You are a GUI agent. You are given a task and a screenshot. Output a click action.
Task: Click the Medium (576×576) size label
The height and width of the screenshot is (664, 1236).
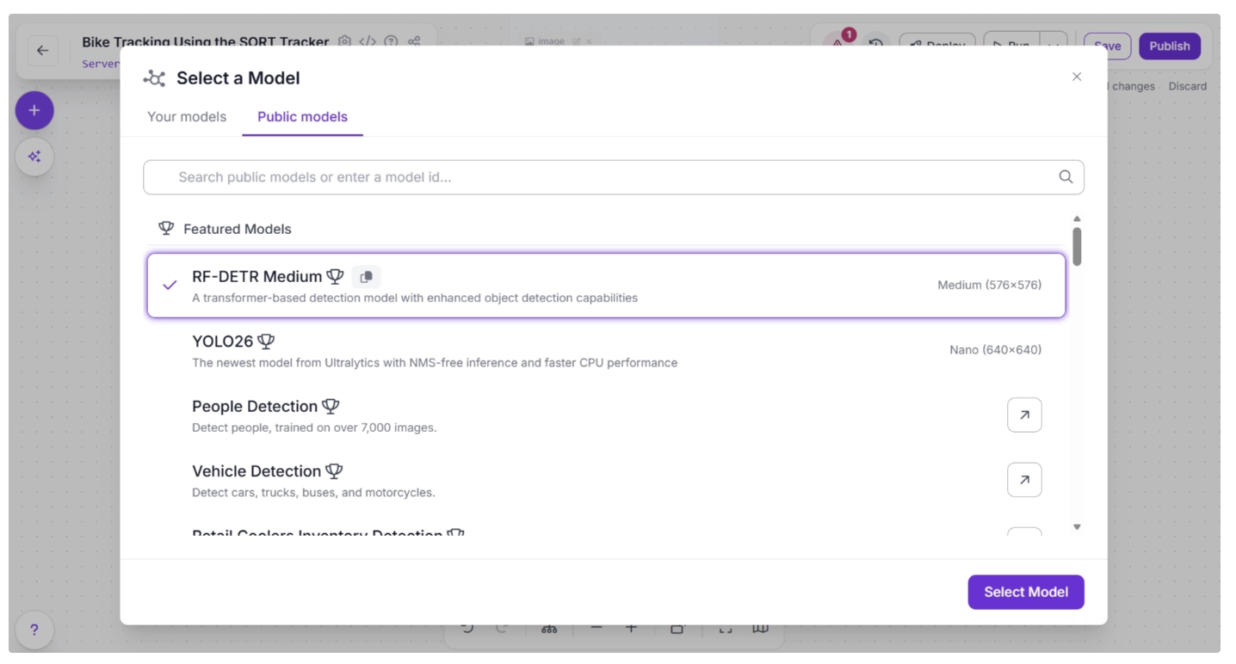(x=989, y=285)
